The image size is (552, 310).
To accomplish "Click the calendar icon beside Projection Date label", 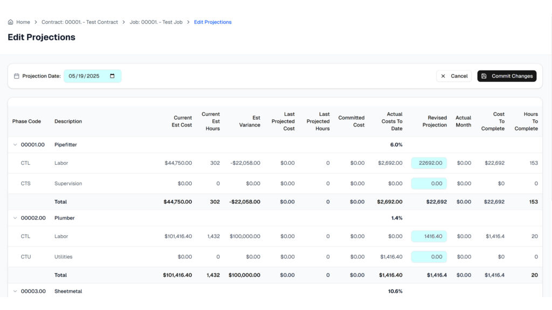I will [x=16, y=76].
